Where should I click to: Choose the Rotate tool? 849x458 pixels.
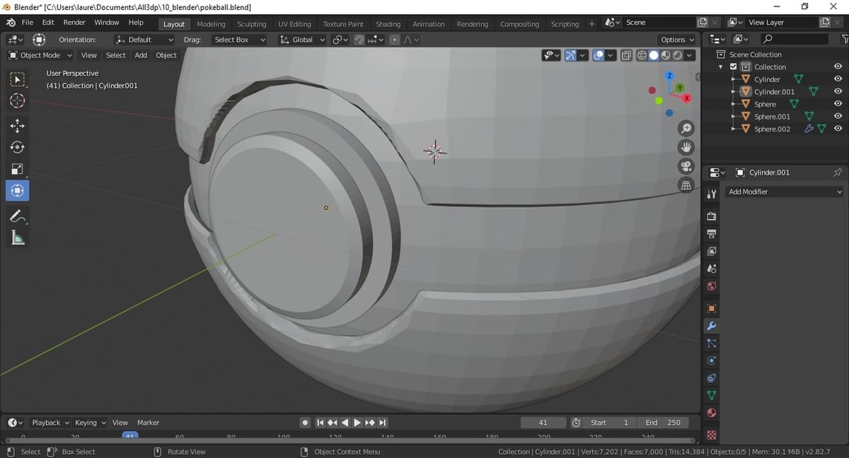(x=18, y=147)
